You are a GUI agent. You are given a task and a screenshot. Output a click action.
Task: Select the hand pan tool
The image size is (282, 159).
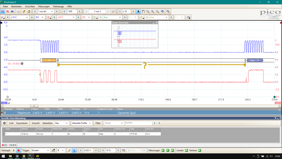click(143, 11)
